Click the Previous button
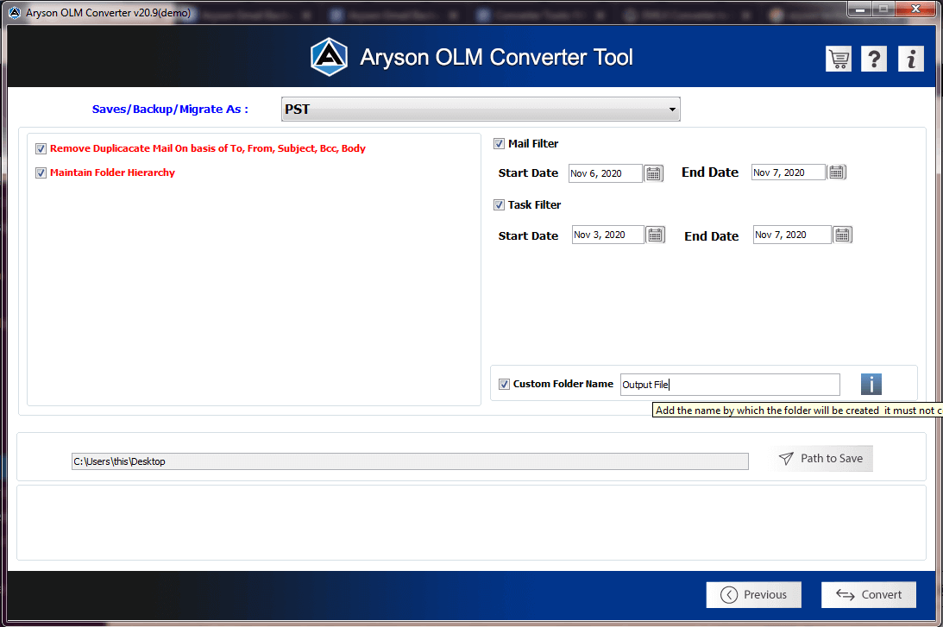 (753, 594)
